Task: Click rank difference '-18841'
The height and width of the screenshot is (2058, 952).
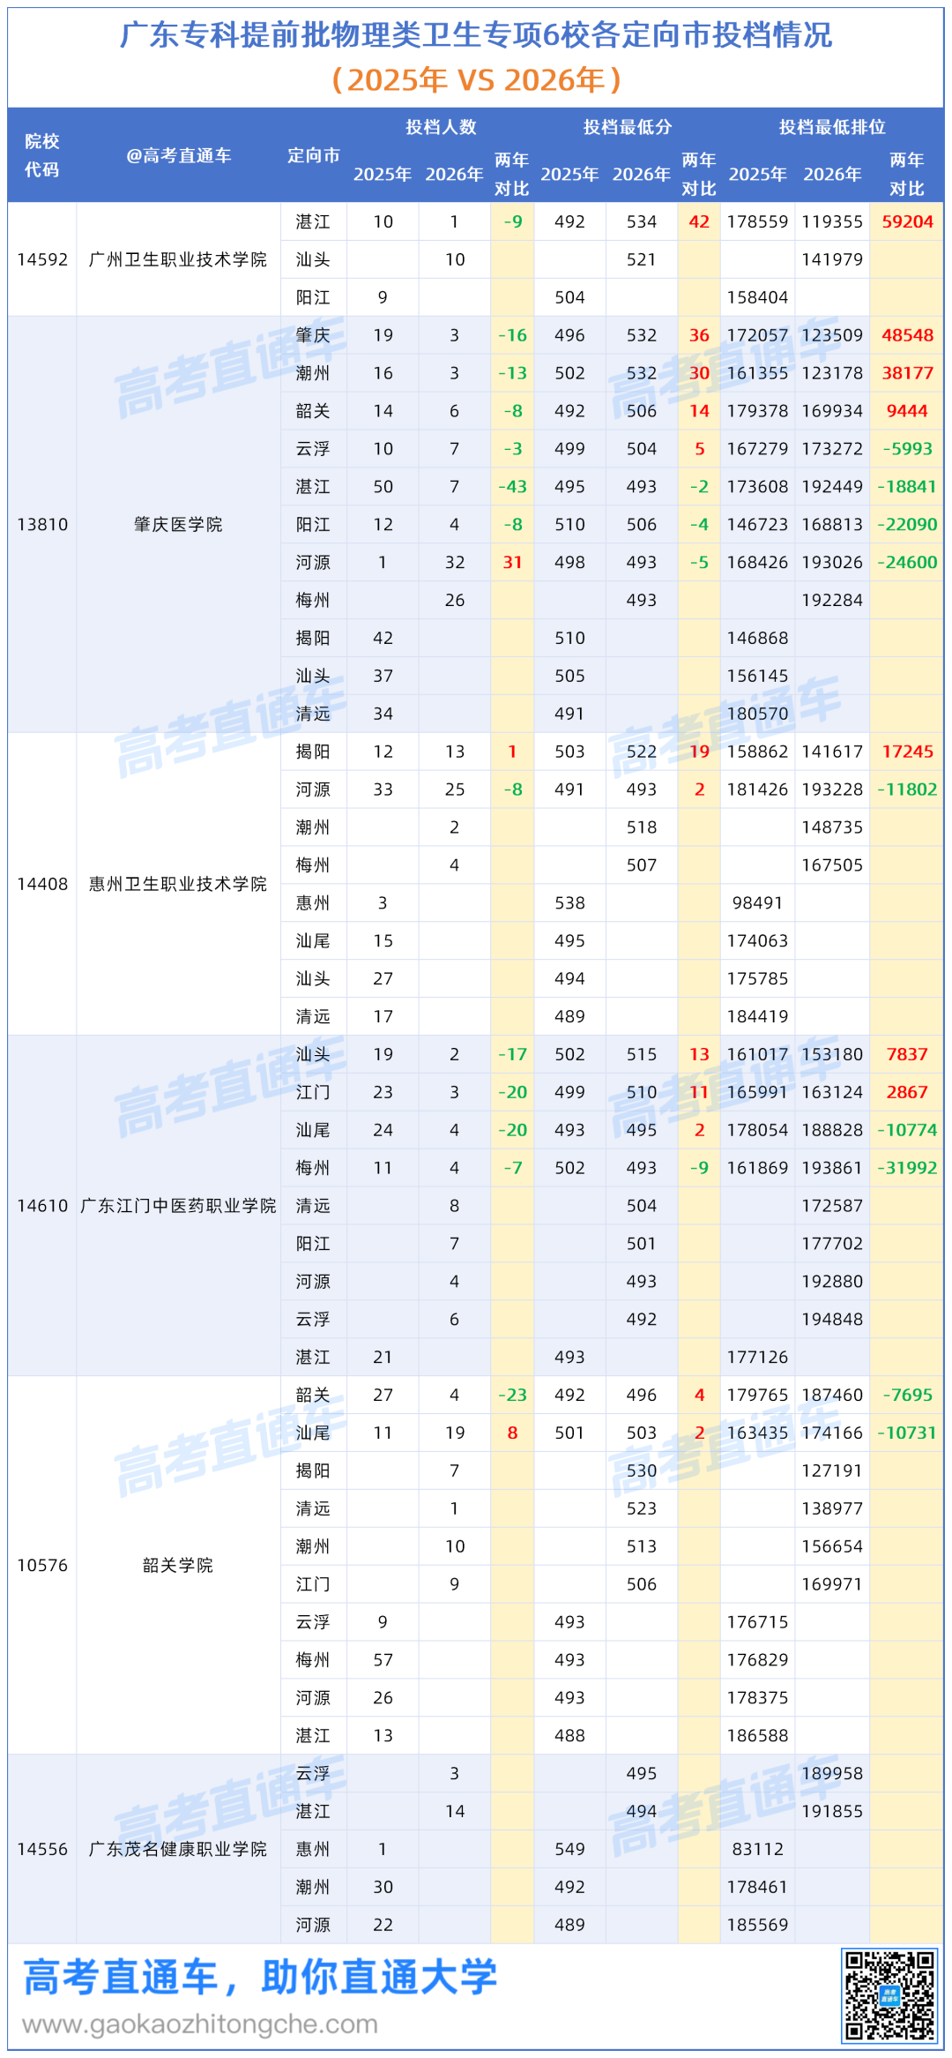Action: tap(907, 487)
